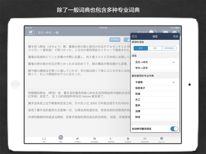Click the 朗读的语言 section heading

click(138, 42)
